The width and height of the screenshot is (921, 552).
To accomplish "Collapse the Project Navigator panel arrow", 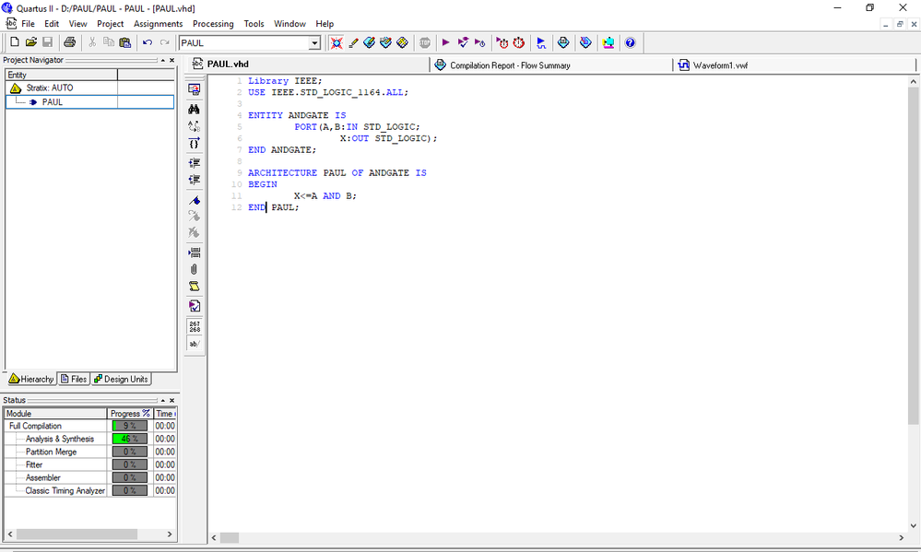I will click(162, 60).
